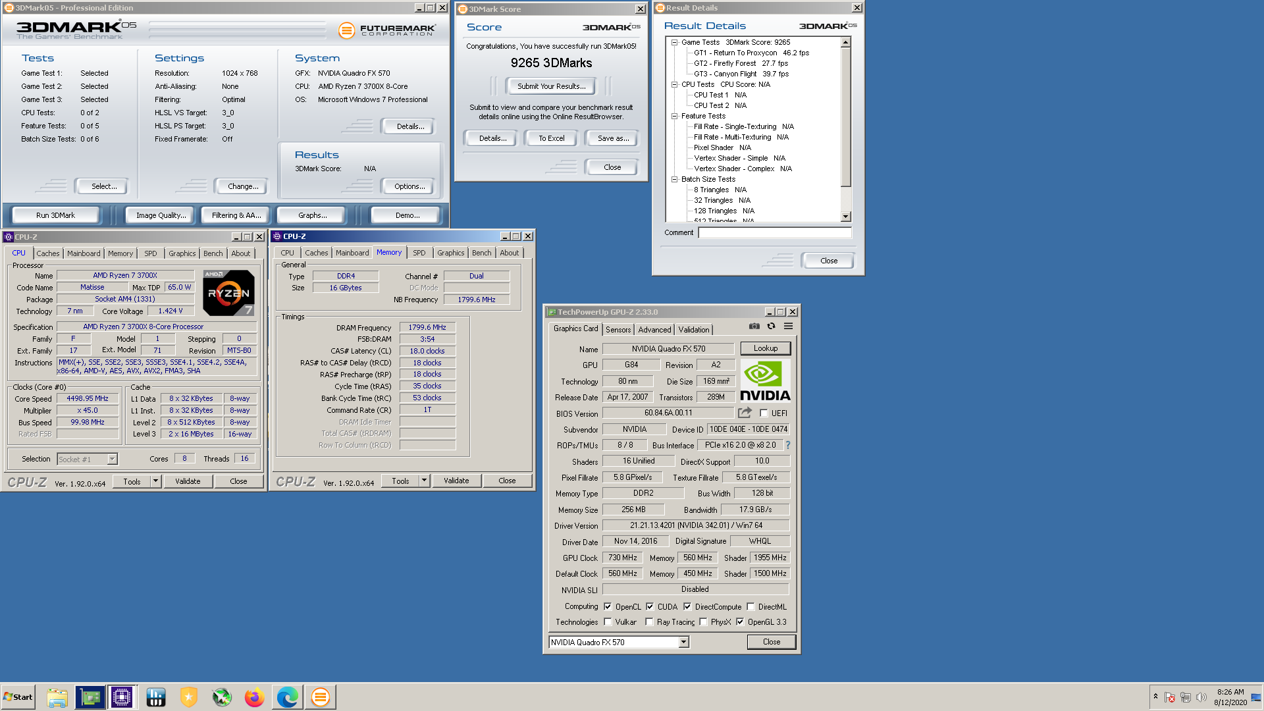The image size is (1264, 711).
Task: Click the Lookup button in GPU-Z
Action: [766, 348]
